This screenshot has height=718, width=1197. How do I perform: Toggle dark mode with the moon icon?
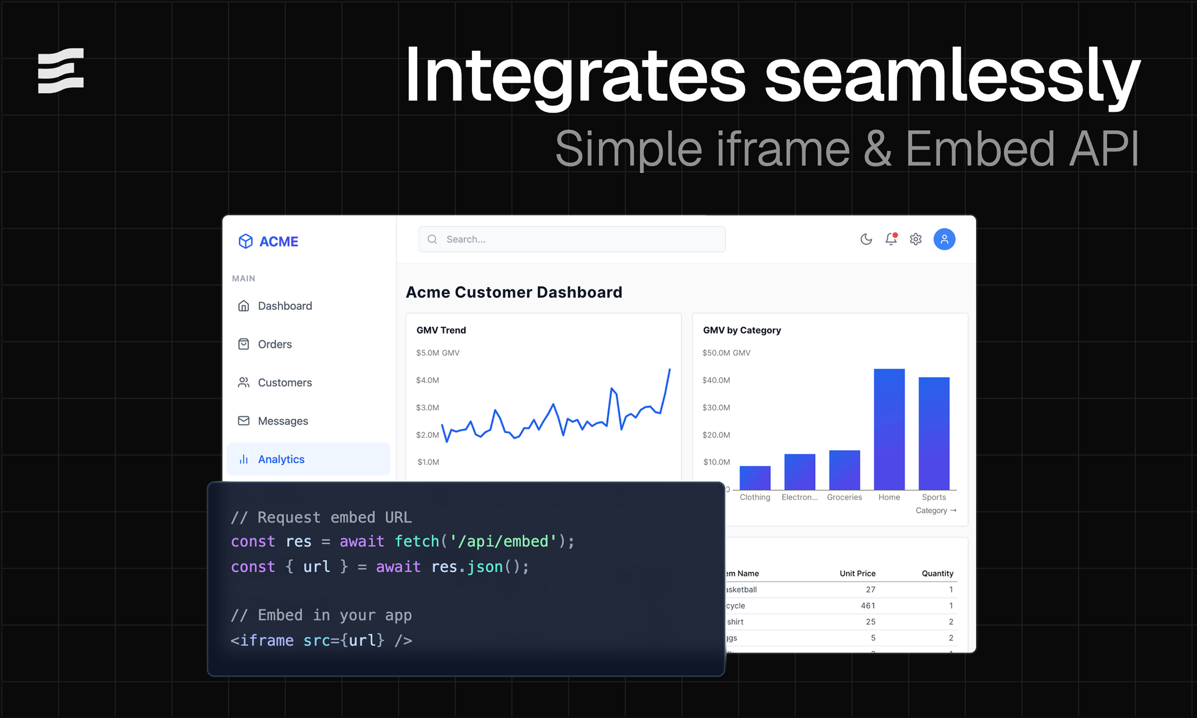point(866,239)
